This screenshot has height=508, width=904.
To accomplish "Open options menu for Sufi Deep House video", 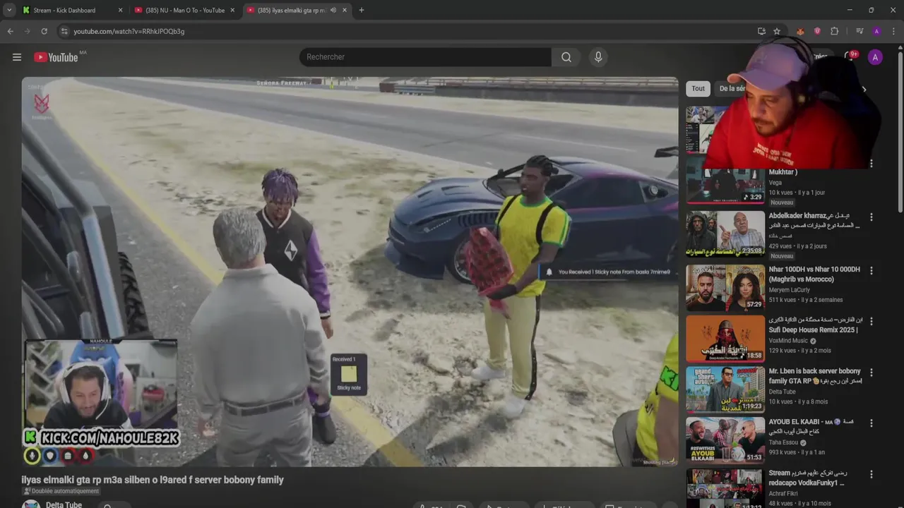I will (x=871, y=321).
